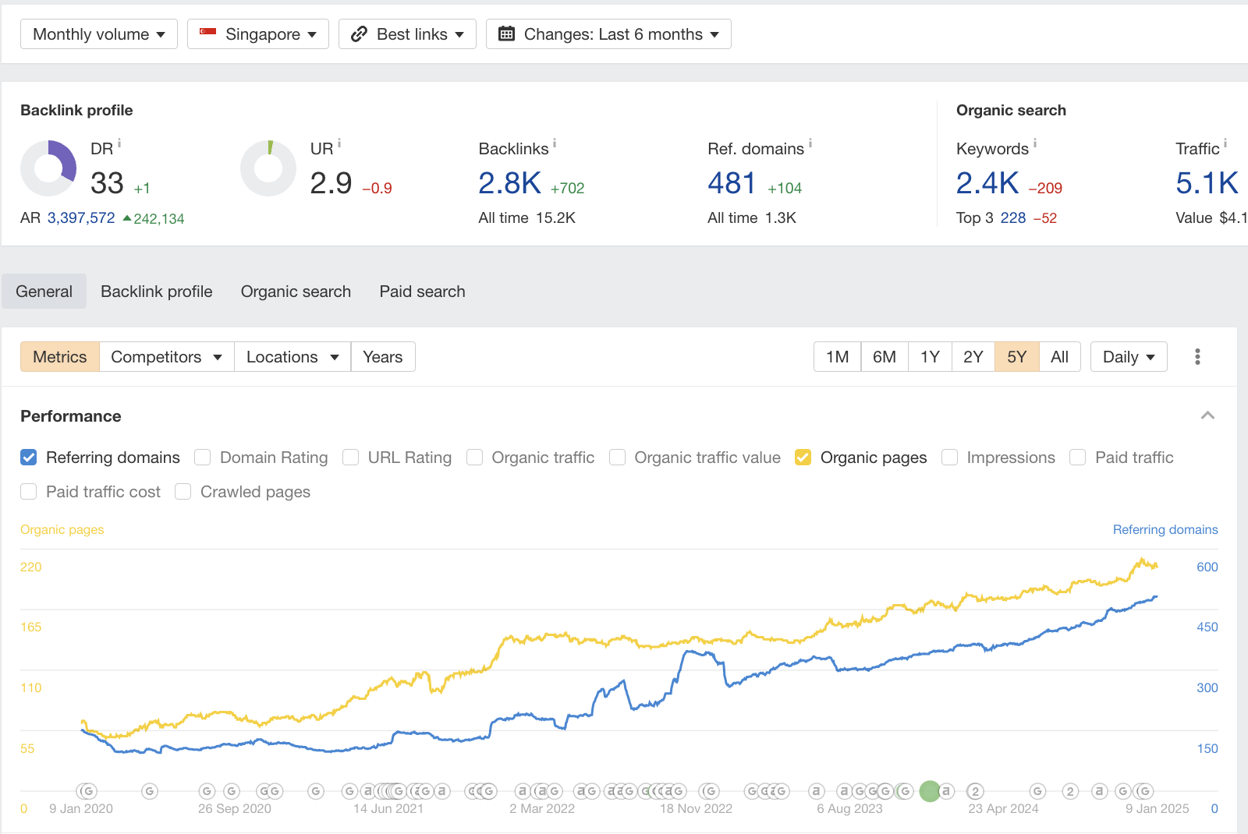This screenshot has width=1248, height=834.
Task: Click the 'All time 1.3K' text
Action: pyautogui.click(x=752, y=218)
